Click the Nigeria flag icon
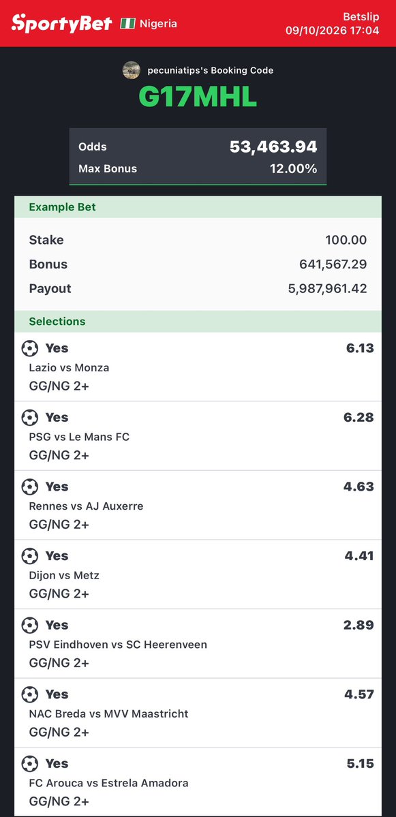The image size is (396, 817). point(127,23)
